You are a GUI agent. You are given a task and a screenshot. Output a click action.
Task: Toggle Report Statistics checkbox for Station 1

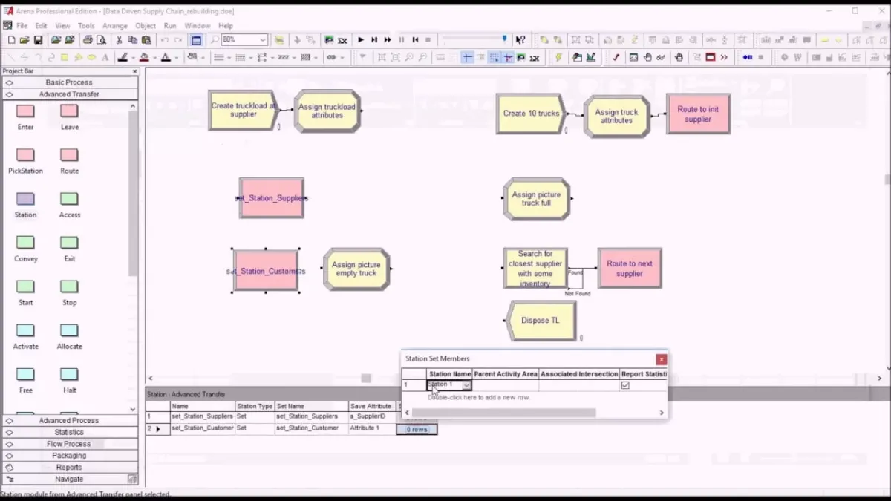[625, 385]
